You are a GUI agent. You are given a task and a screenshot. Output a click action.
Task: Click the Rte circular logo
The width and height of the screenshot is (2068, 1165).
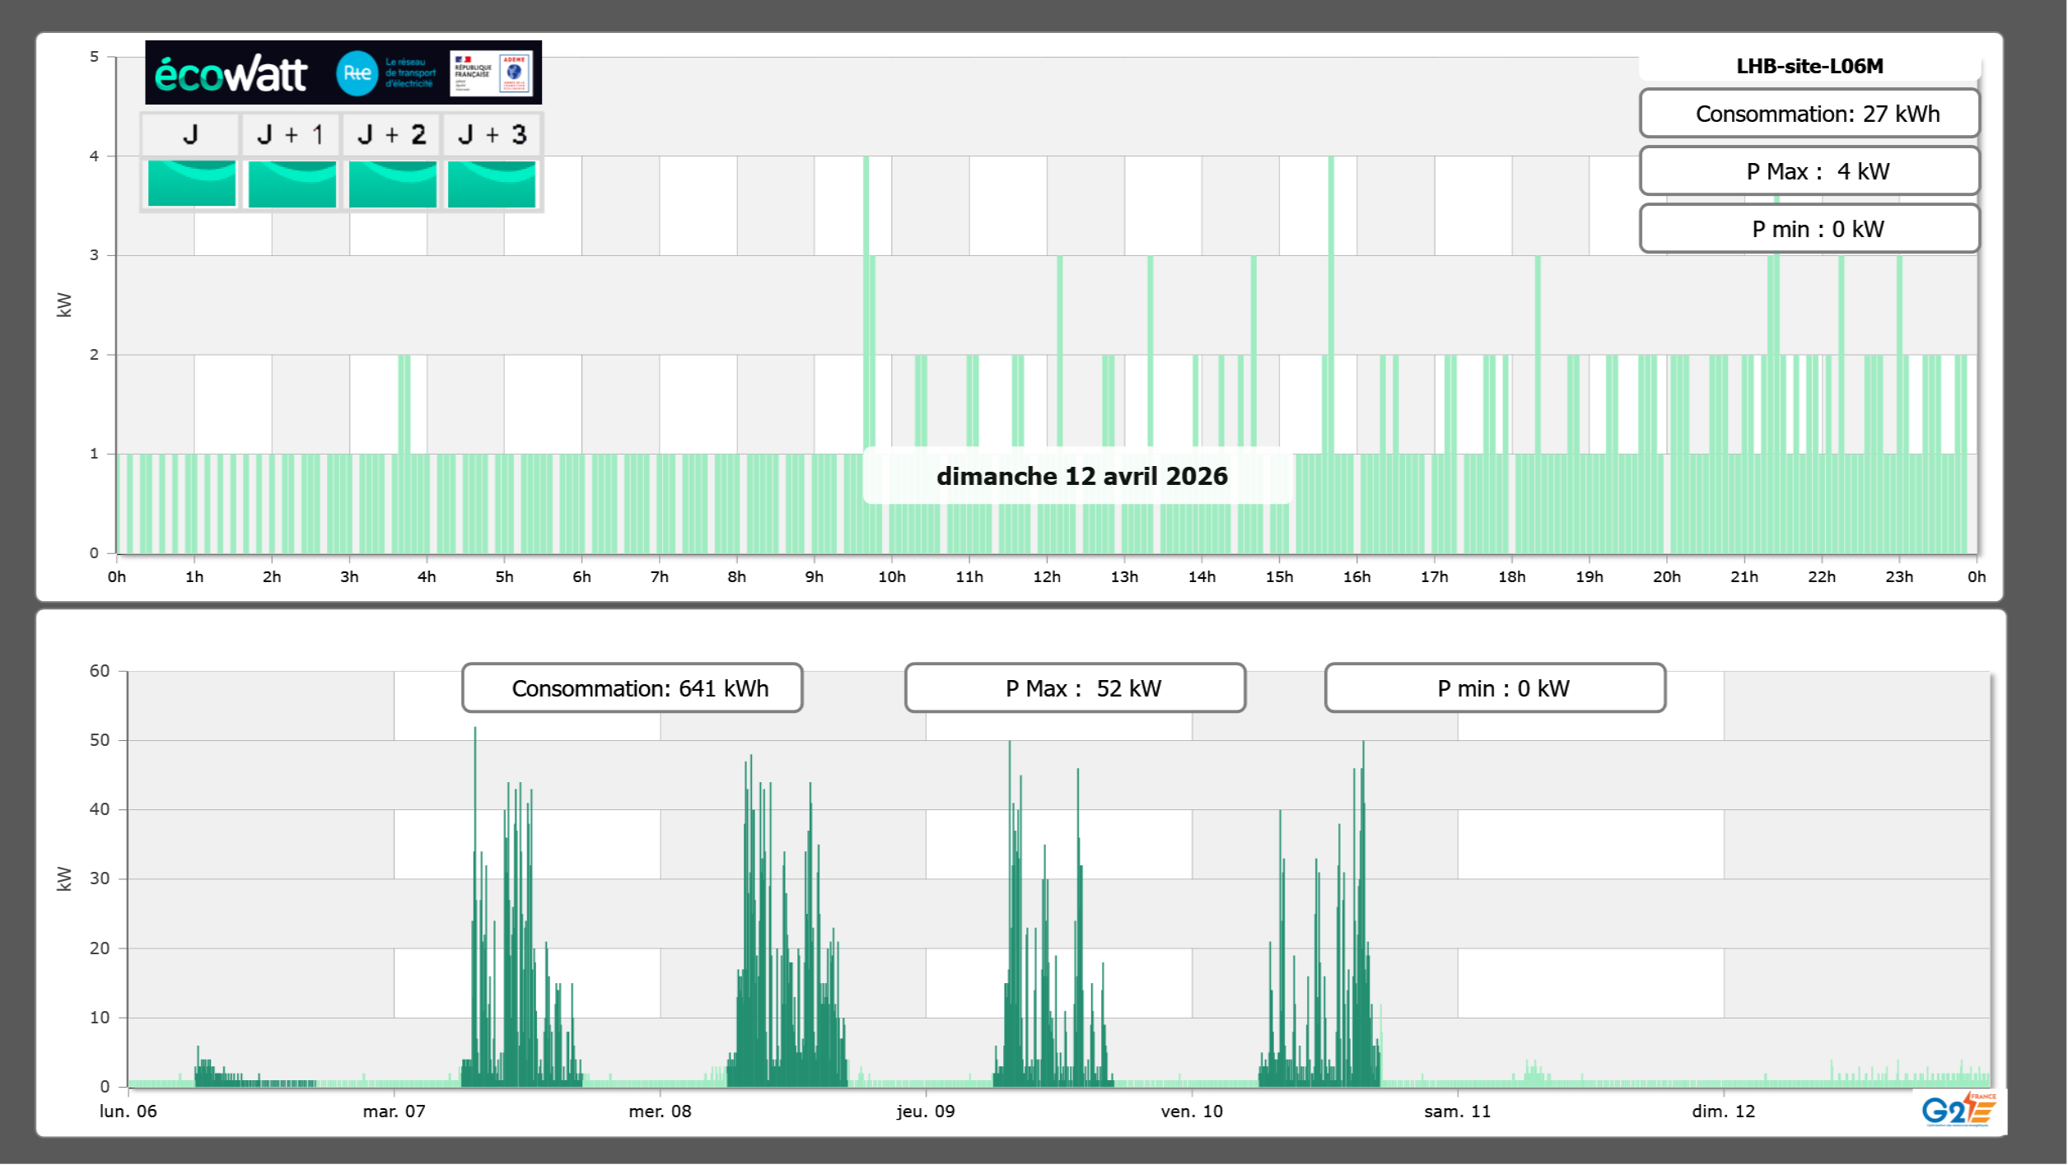pos(357,73)
